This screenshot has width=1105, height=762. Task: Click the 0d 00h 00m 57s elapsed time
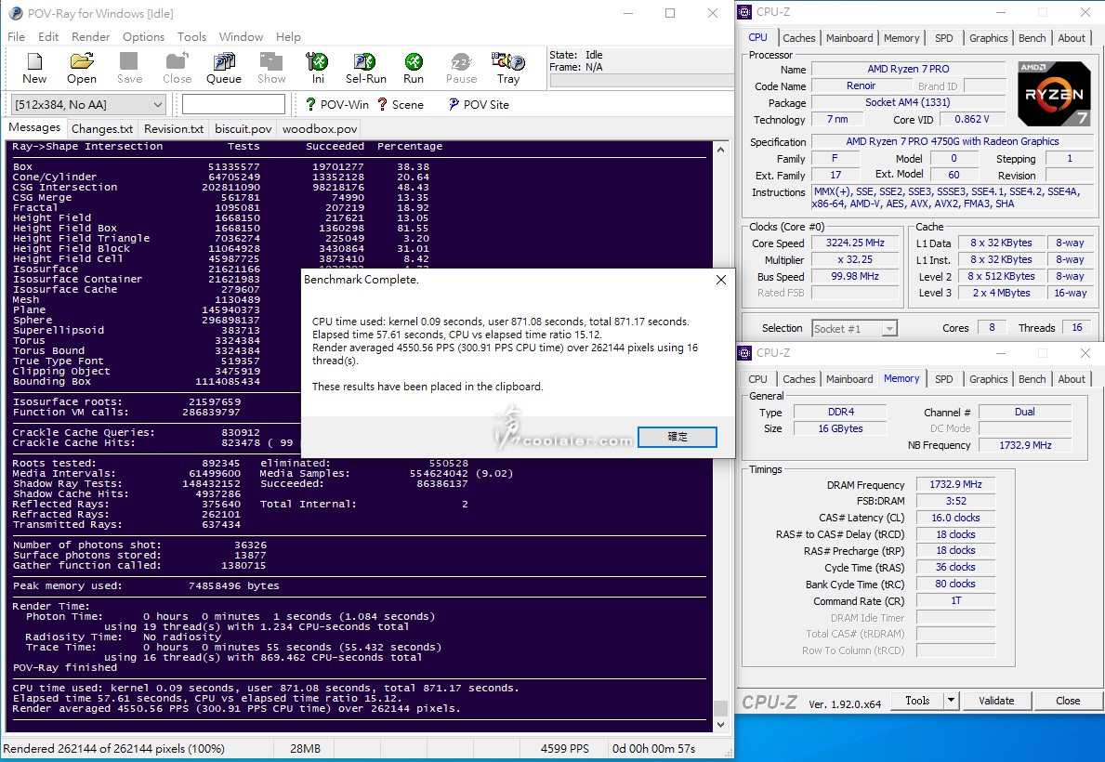(x=654, y=749)
